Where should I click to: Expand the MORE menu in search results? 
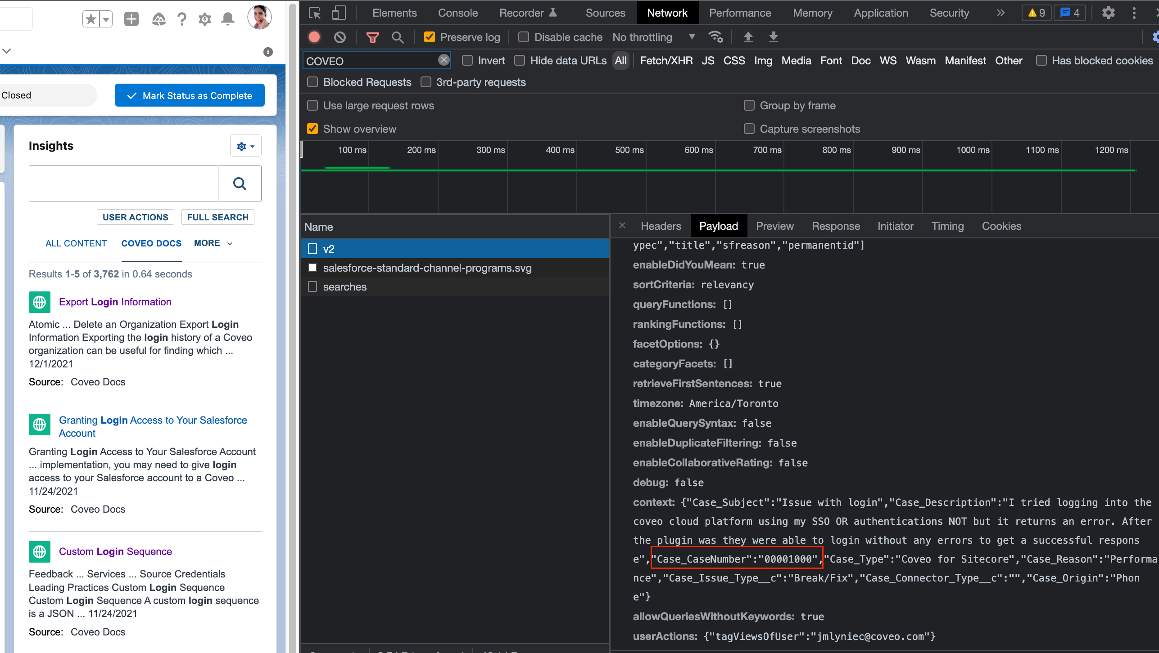pos(212,243)
